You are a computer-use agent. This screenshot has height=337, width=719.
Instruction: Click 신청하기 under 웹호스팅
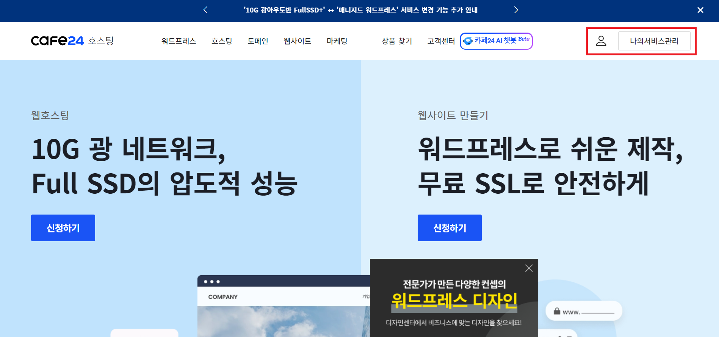pyautogui.click(x=63, y=228)
